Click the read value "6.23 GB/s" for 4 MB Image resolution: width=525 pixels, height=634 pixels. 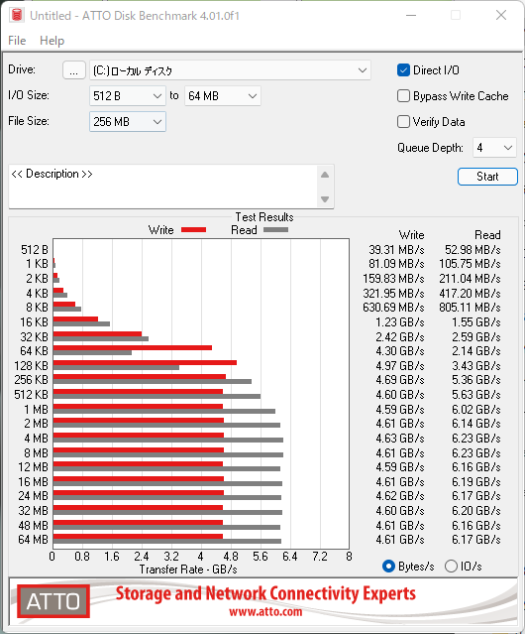pos(476,439)
